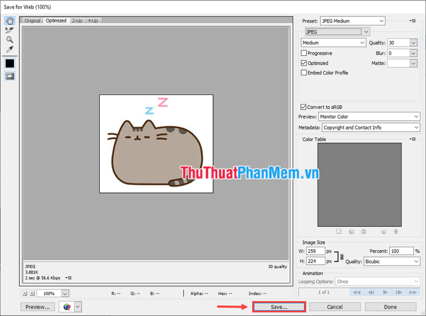Select the Hand tool

[x=10, y=21]
